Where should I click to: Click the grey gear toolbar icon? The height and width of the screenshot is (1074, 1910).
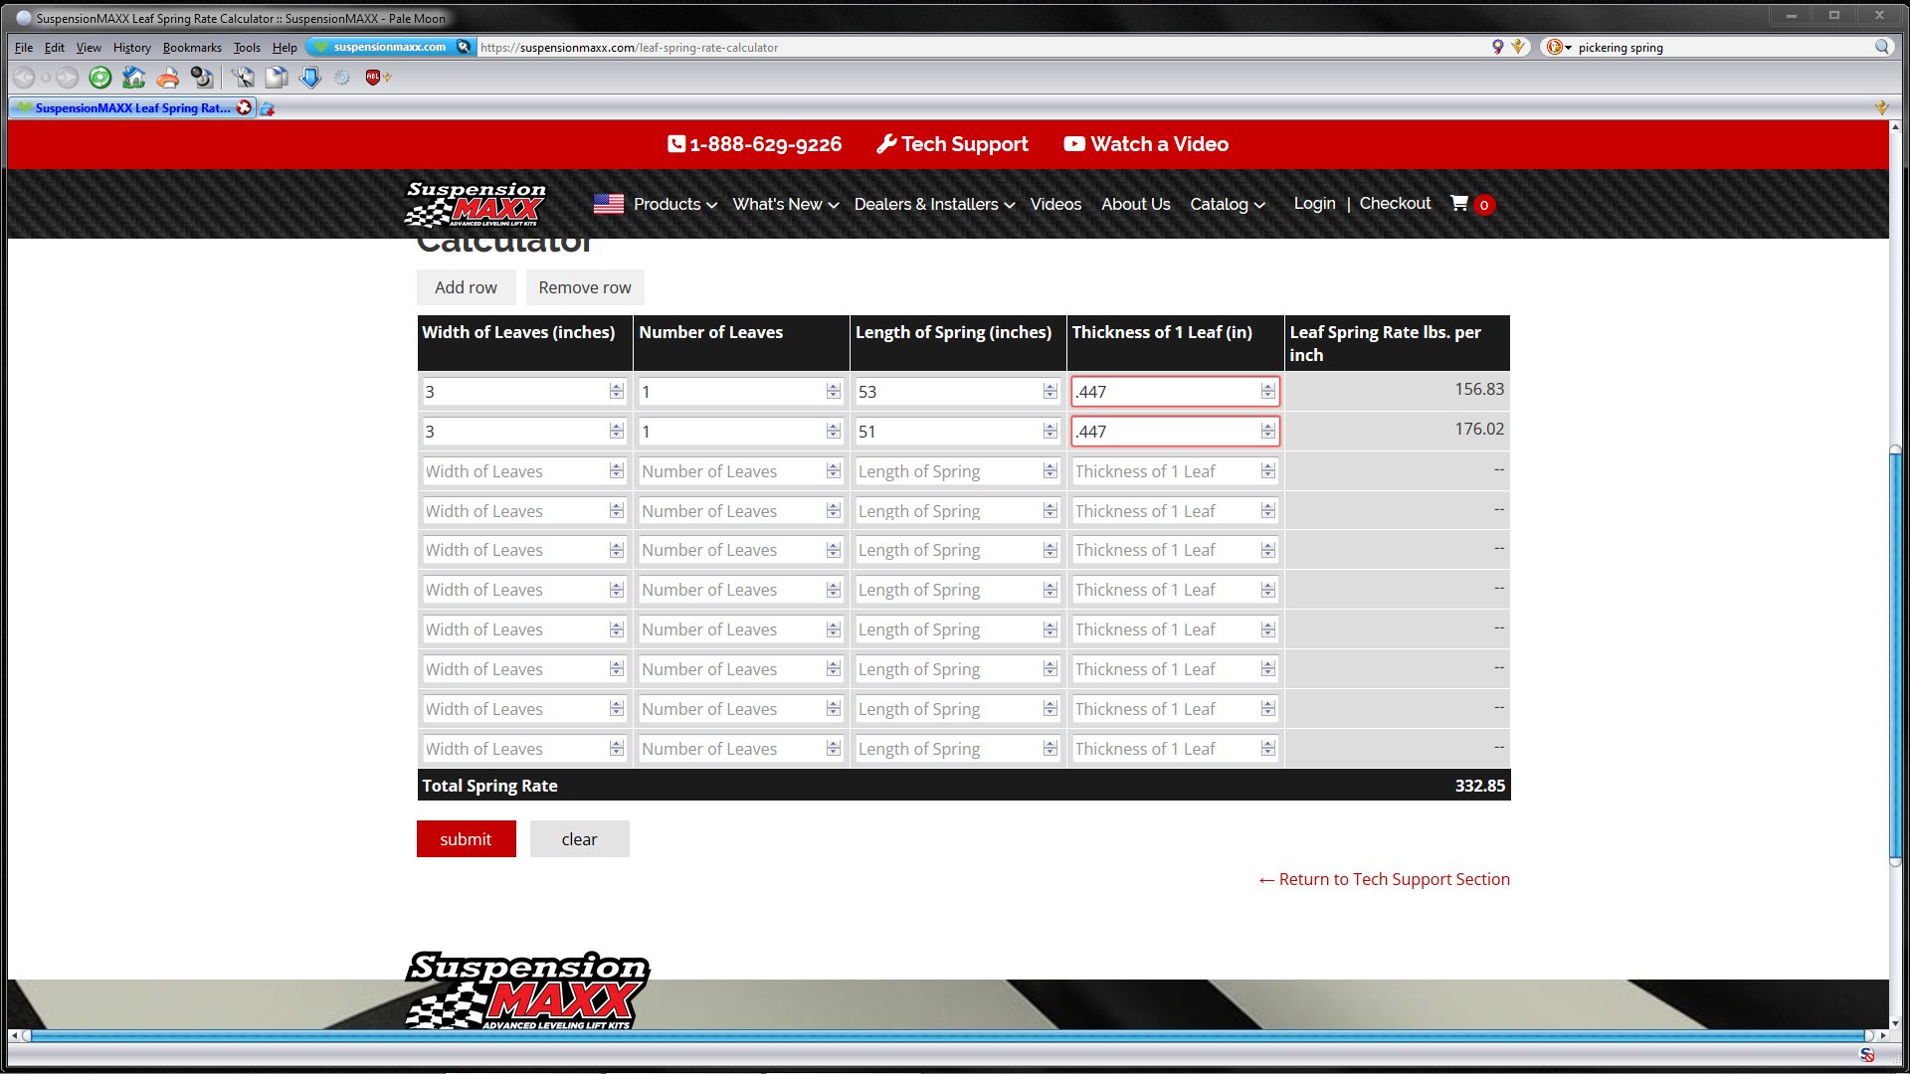click(342, 78)
